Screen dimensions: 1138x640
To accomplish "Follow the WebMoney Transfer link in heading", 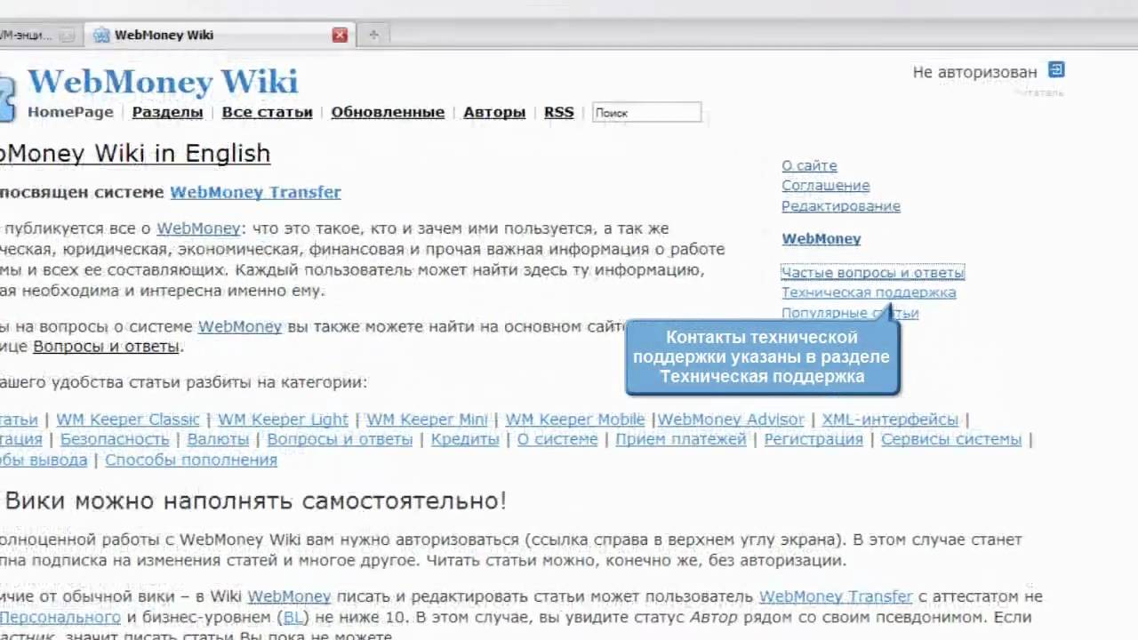I will [x=255, y=192].
